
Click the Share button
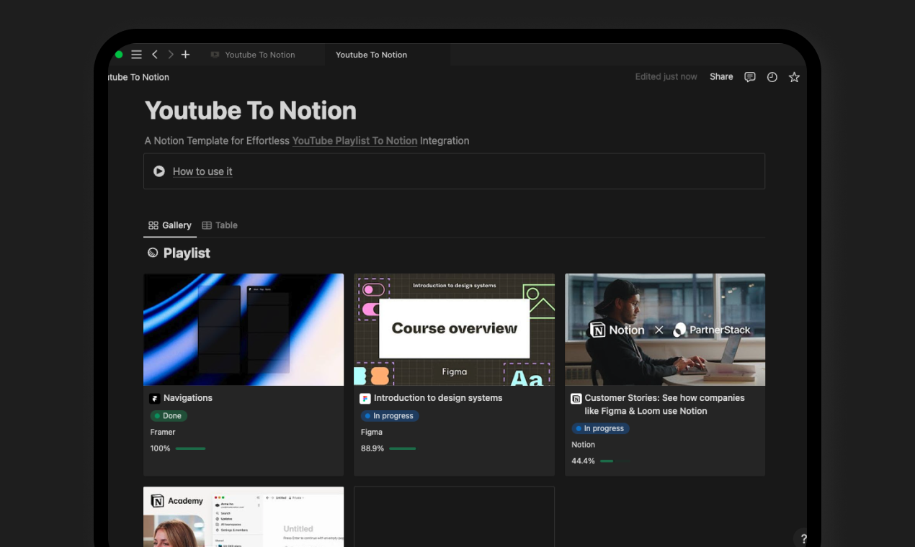coord(721,77)
